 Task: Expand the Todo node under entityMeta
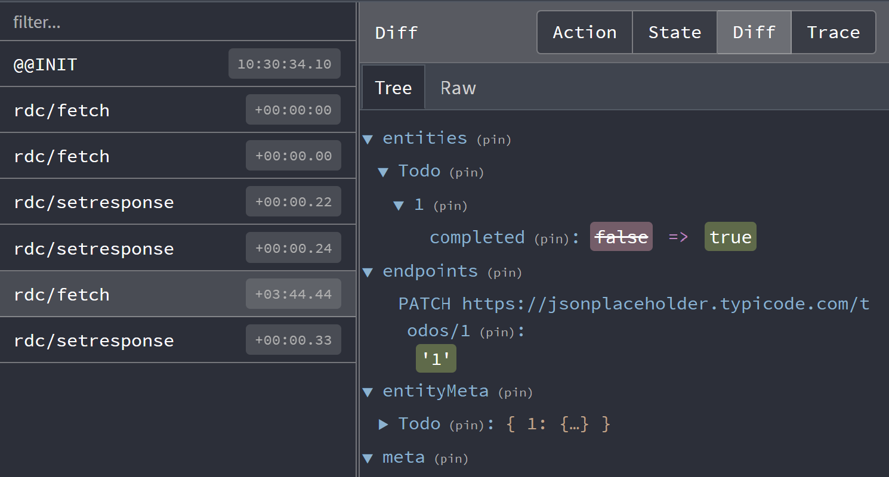pyautogui.click(x=384, y=424)
